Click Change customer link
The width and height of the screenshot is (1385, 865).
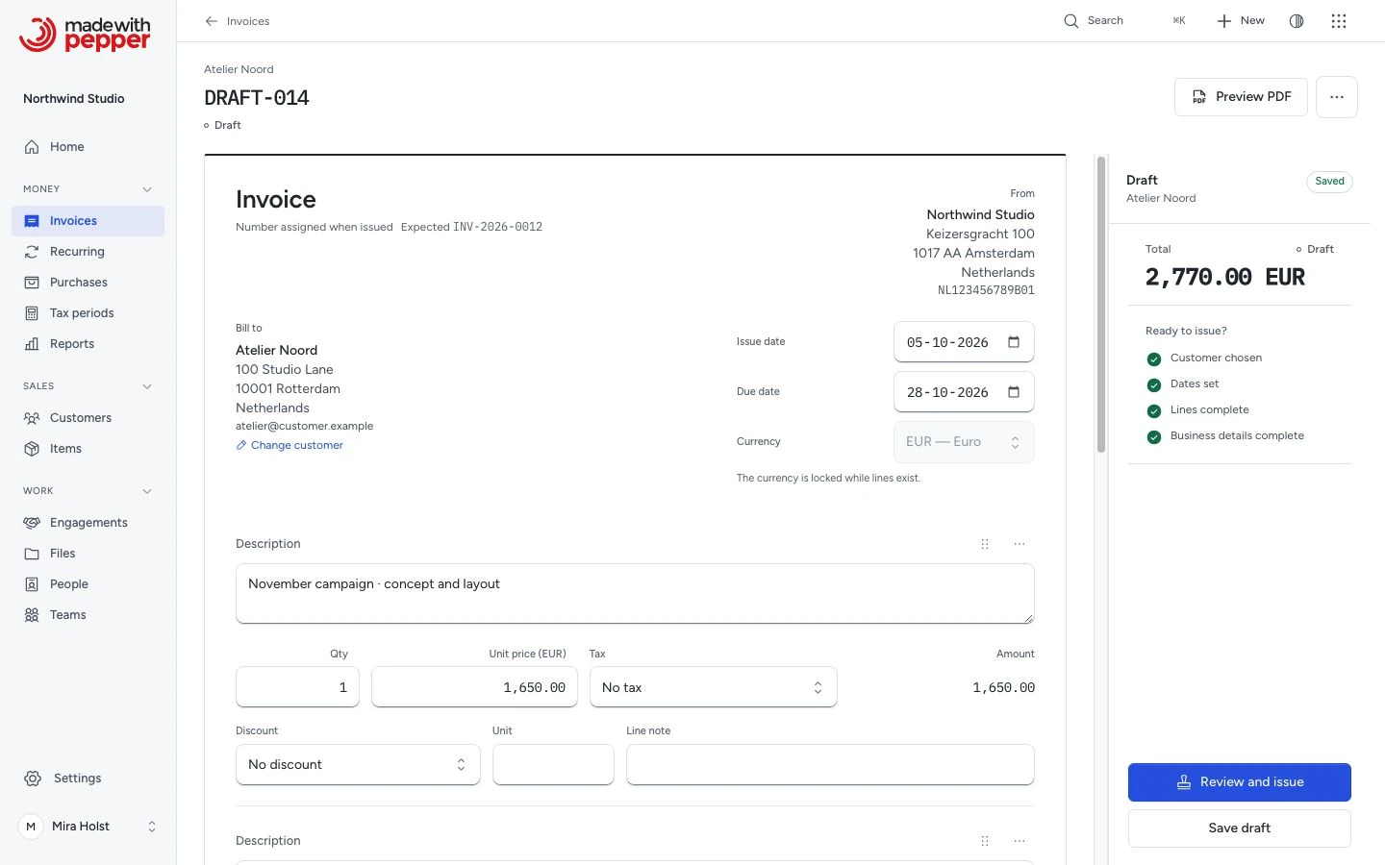click(x=290, y=445)
